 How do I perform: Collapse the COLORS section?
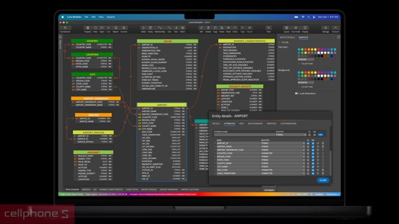pos(285,42)
